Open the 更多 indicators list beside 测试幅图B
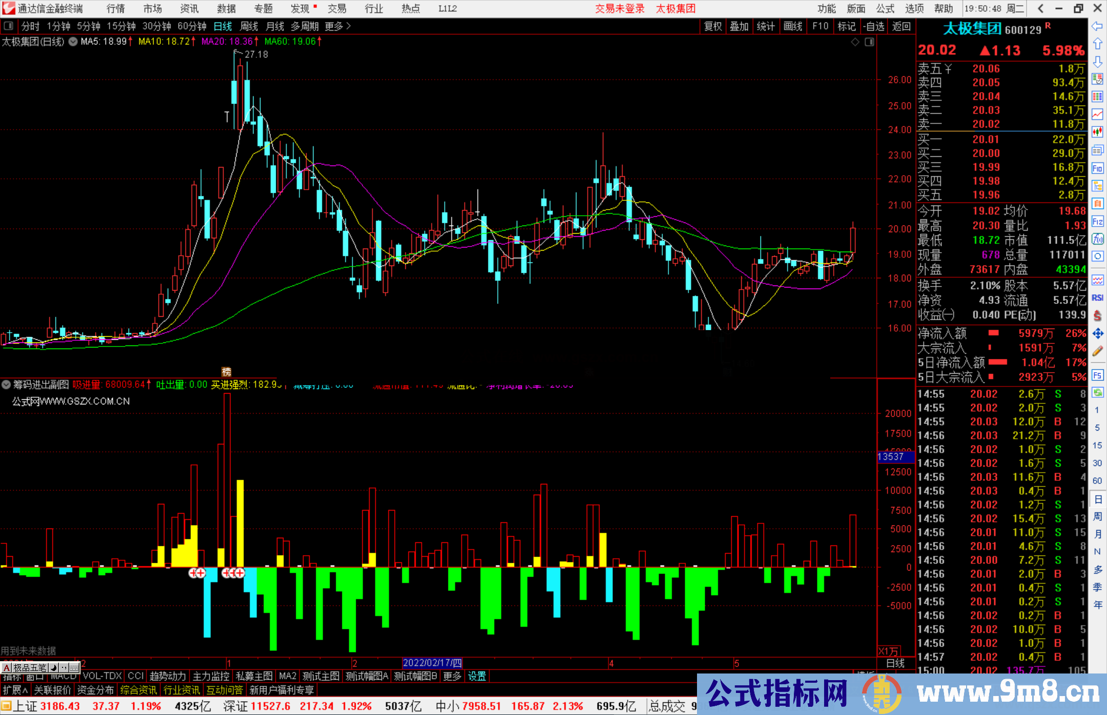Image resolution: width=1107 pixels, height=715 pixels. [x=452, y=676]
